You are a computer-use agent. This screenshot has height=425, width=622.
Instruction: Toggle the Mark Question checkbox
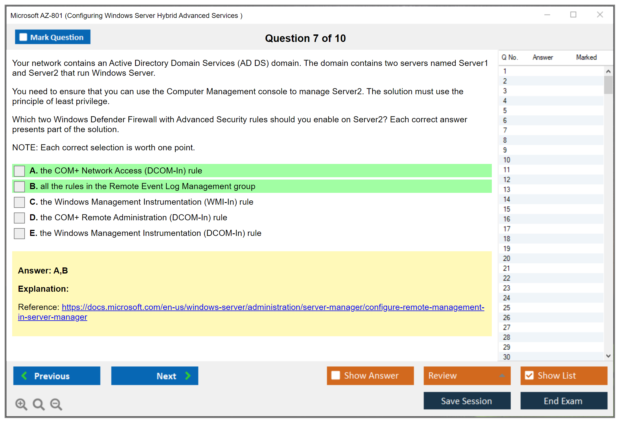(x=23, y=37)
